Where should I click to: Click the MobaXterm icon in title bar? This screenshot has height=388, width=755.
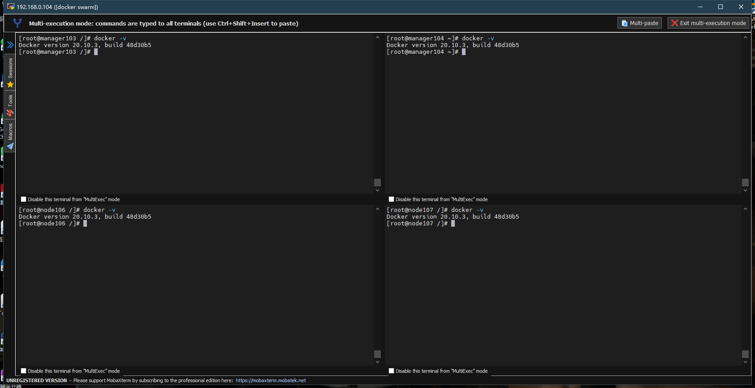(x=11, y=7)
